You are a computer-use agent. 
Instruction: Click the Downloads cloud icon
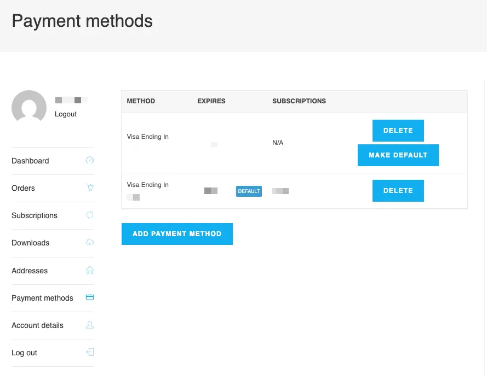90,242
